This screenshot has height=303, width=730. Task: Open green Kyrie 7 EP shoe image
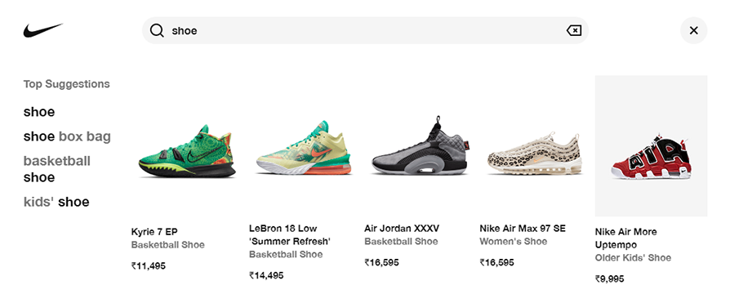pyautogui.click(x=187, y=150)
